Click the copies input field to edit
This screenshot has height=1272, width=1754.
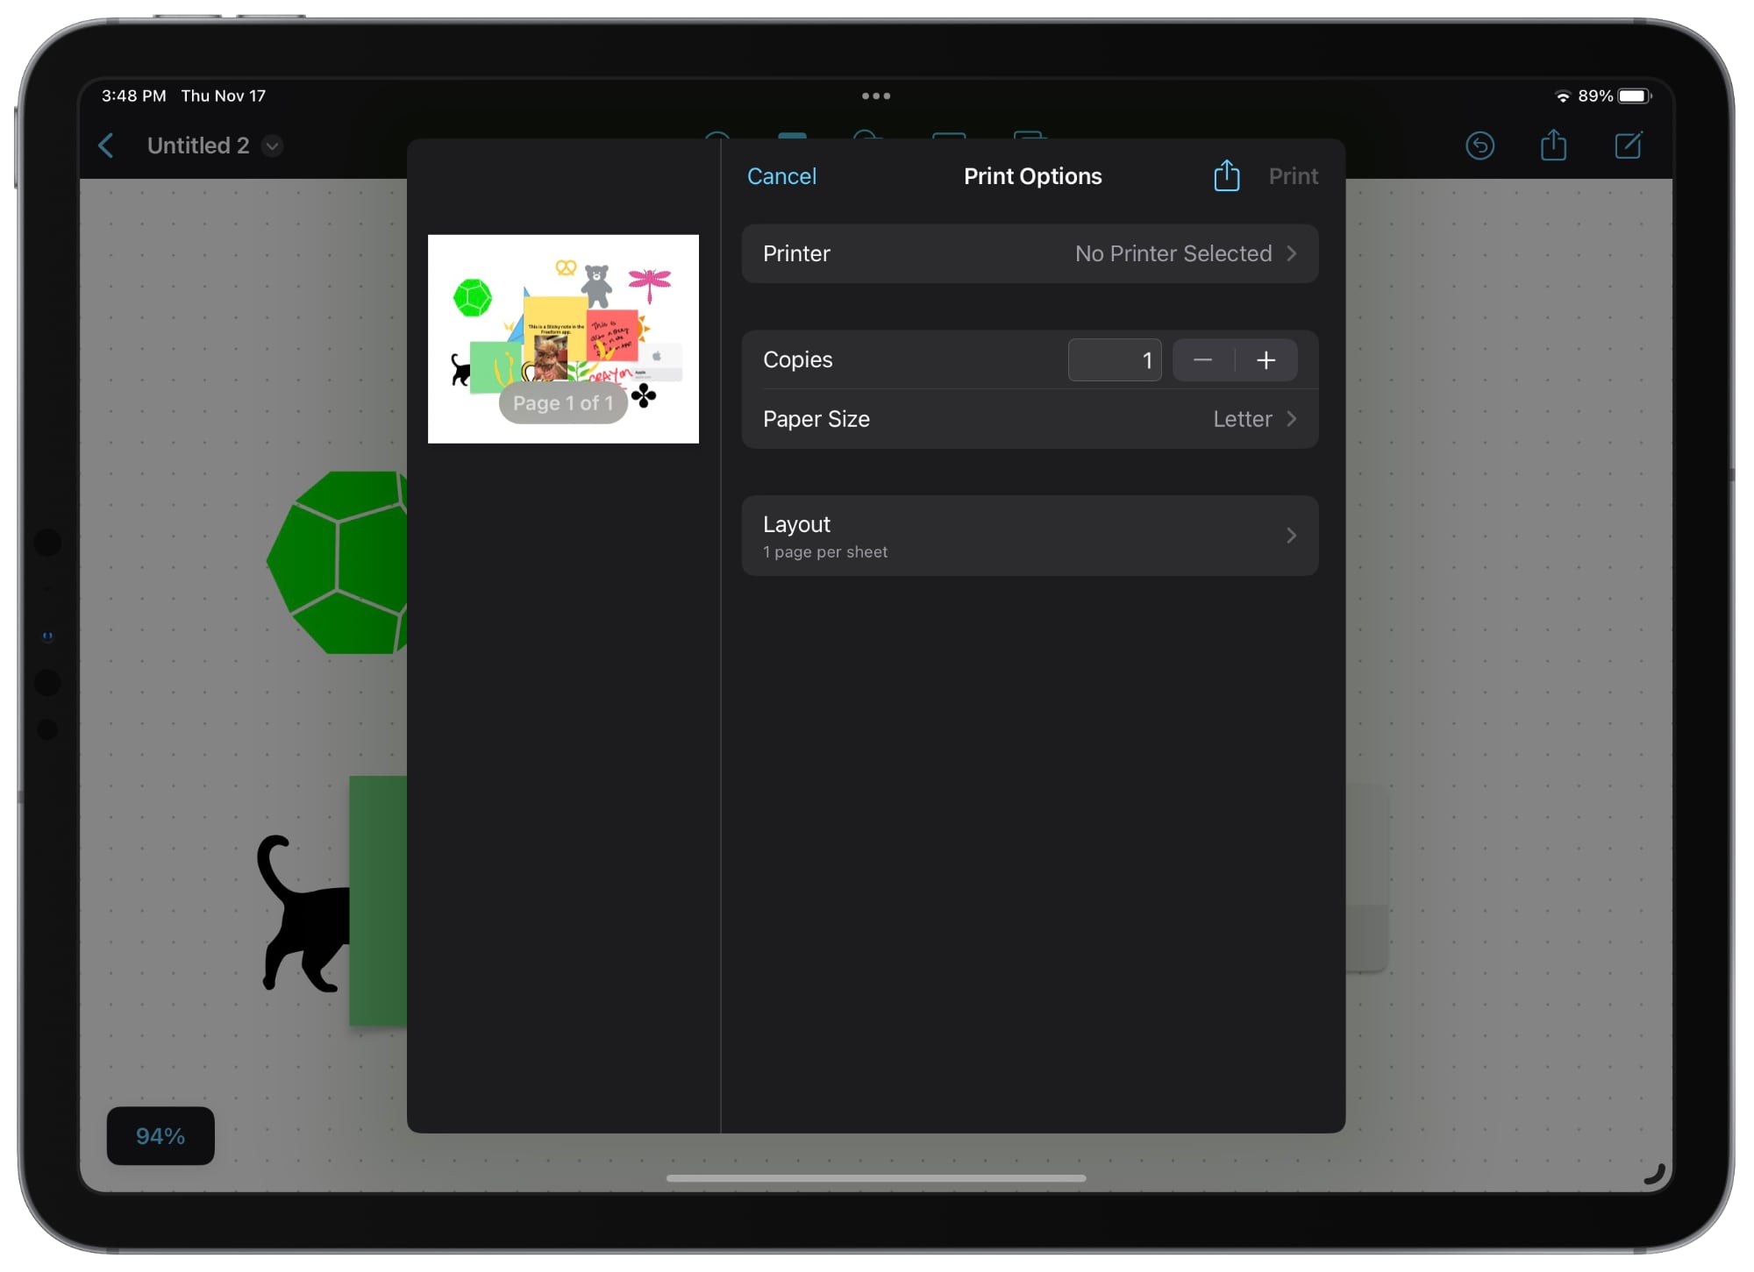pyautogui.click(x=1116, y=359)
